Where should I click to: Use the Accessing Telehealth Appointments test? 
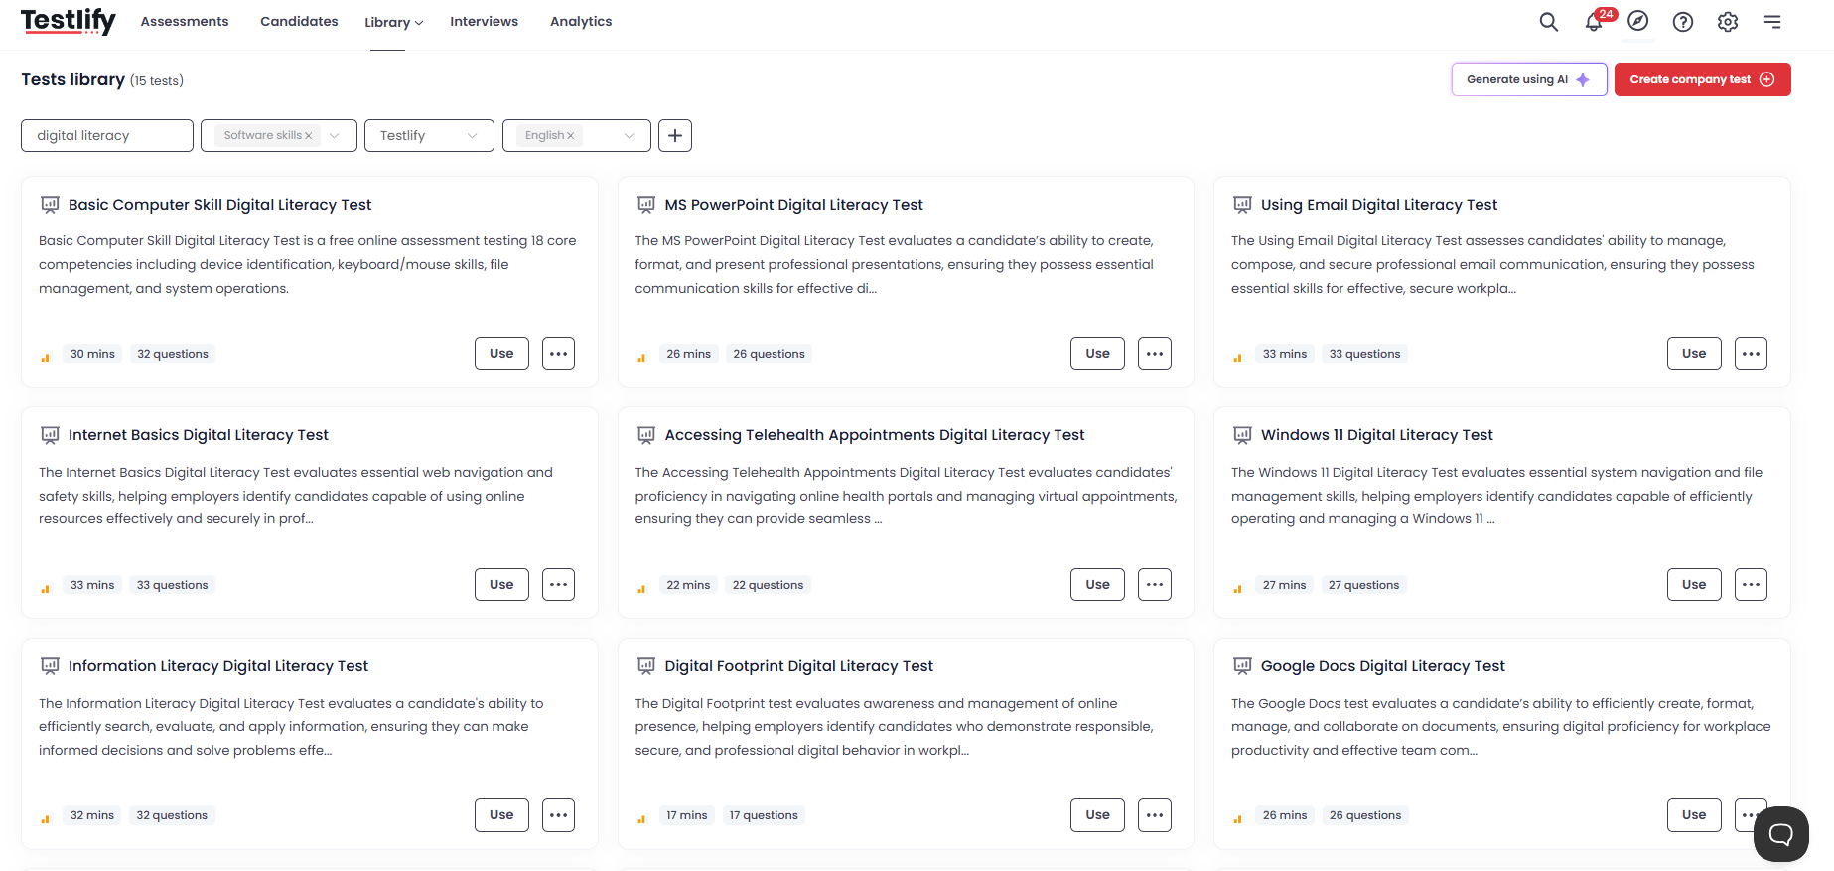click(1097, 585)
